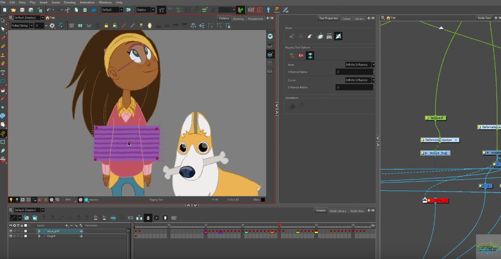Viewport: 501px width, 259px height.
Task: Switch to the Colour tab
Action: click(346, 19)
